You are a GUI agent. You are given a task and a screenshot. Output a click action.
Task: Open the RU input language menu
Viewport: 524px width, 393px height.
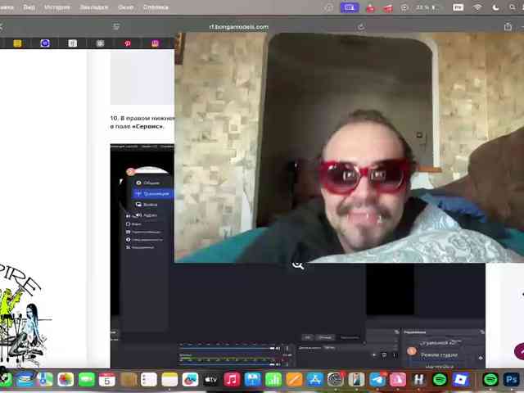pos(458,7)
